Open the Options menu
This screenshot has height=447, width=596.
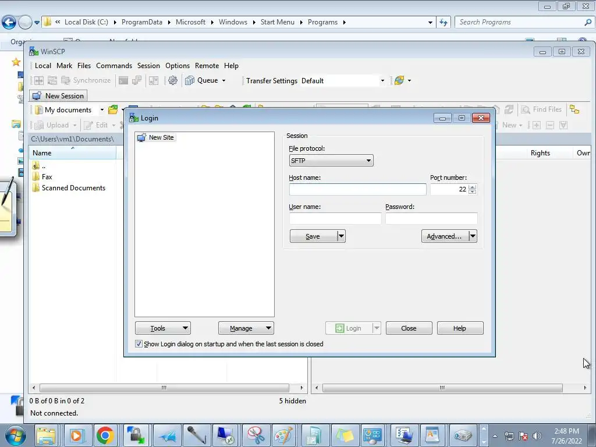tap(178, 66)
